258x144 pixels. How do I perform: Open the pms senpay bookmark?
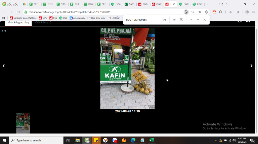point(77,18)
